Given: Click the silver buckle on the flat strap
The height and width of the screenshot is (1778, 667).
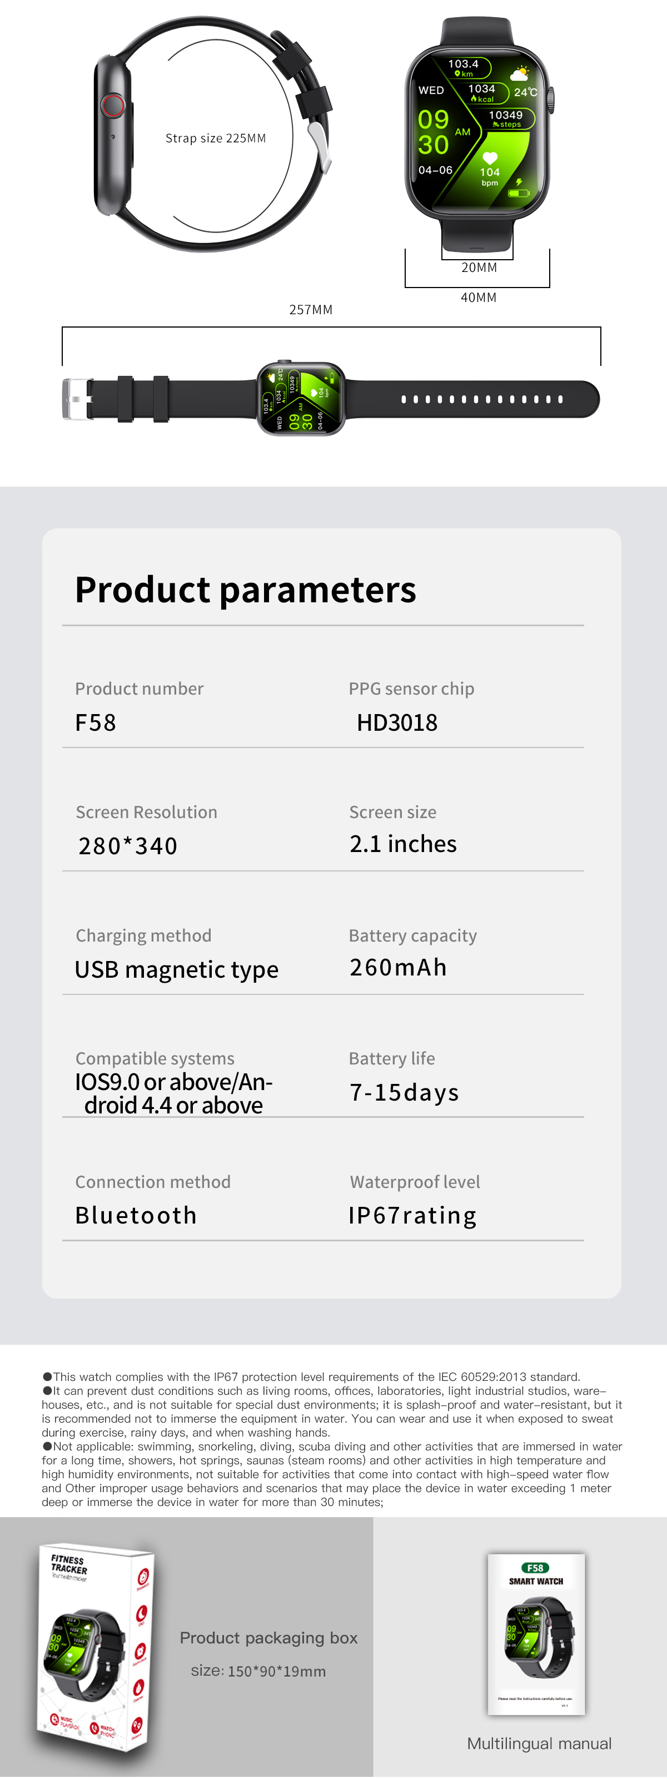Looking at the screenshot, I should tap(77, 399).
